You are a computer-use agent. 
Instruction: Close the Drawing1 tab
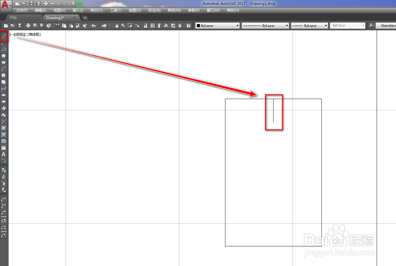(x=75, y=18)
